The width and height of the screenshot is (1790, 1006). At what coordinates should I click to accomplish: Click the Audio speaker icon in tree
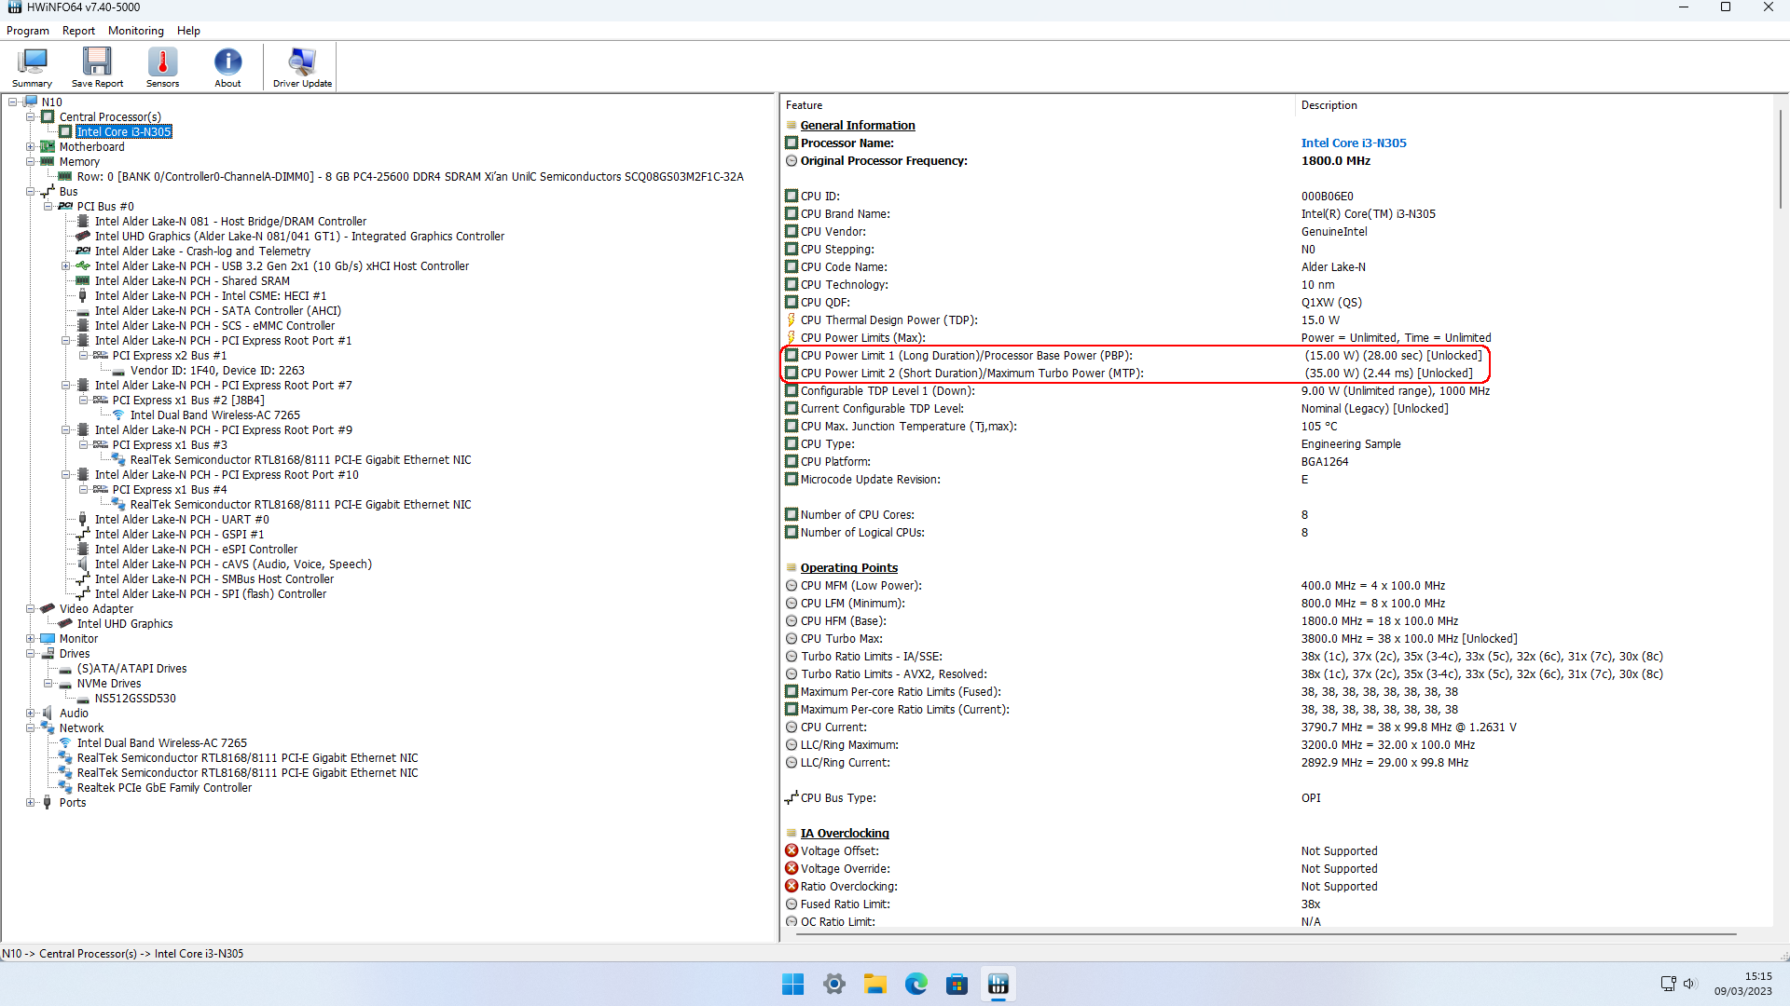point(48,714)
